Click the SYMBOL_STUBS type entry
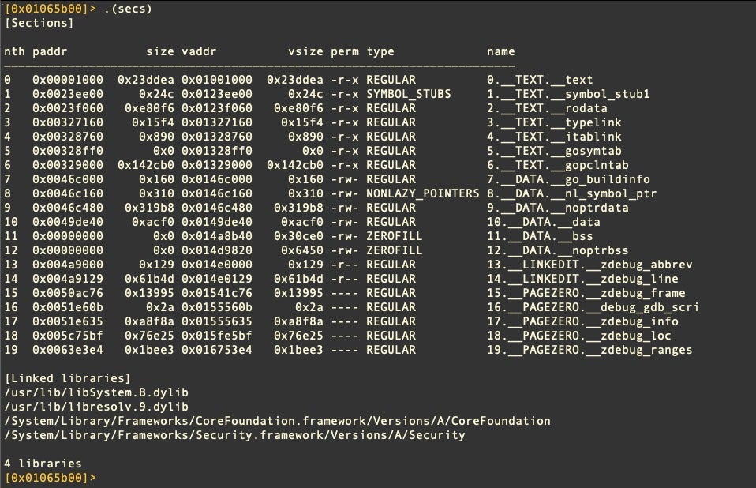The width and height of the screenshot is (756, 488). [x=408, y=94]
